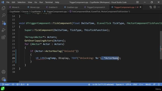Open the View menu
Viewport: 162px width, 91px height.
point(30,2)
